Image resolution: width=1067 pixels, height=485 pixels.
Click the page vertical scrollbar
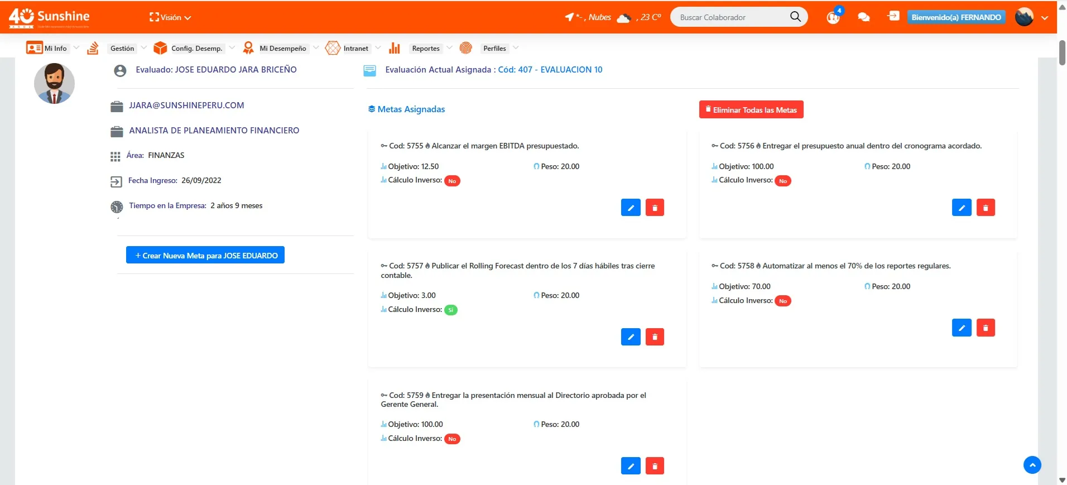point(1062,53)
